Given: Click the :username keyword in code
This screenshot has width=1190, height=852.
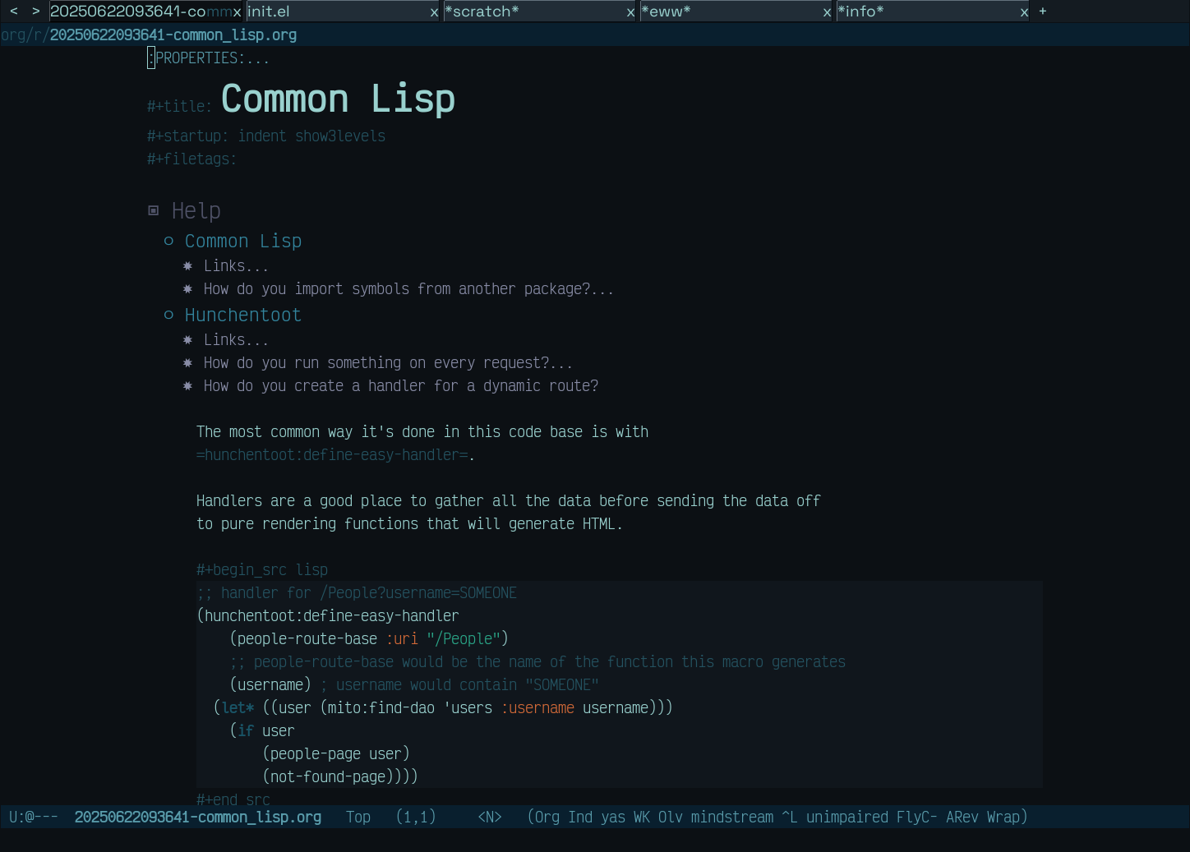Looking at the screenshot, I should (x=537, y=708).
